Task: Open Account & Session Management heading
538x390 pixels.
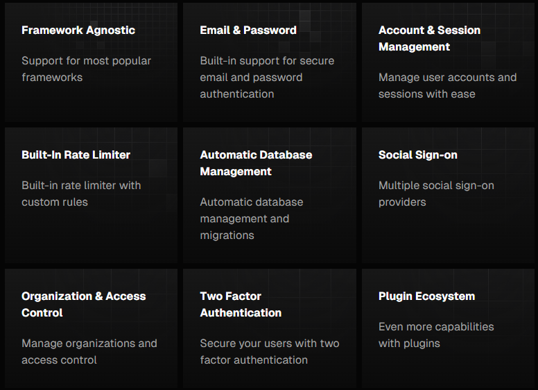Action: [429, 38]
